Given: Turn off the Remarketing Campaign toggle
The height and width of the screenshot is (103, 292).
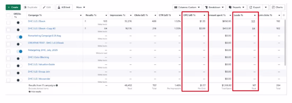Looking at the screenshot, I should click(19, 37).
